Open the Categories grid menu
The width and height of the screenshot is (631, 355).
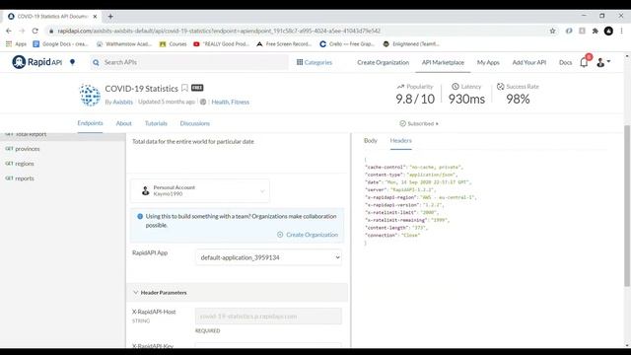(x=315, y=62)
